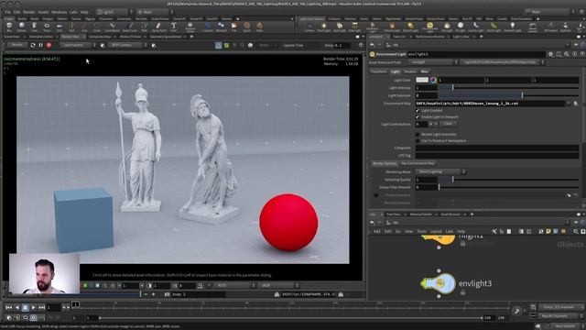This screenshot has width=586, height=330.
Task: Toggle the Light Enabled checkbox
Action: [x=418, y=111]
